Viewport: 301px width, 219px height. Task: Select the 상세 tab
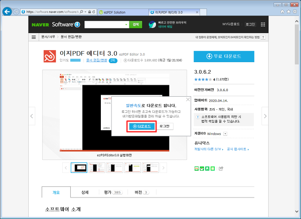(85, 192)
